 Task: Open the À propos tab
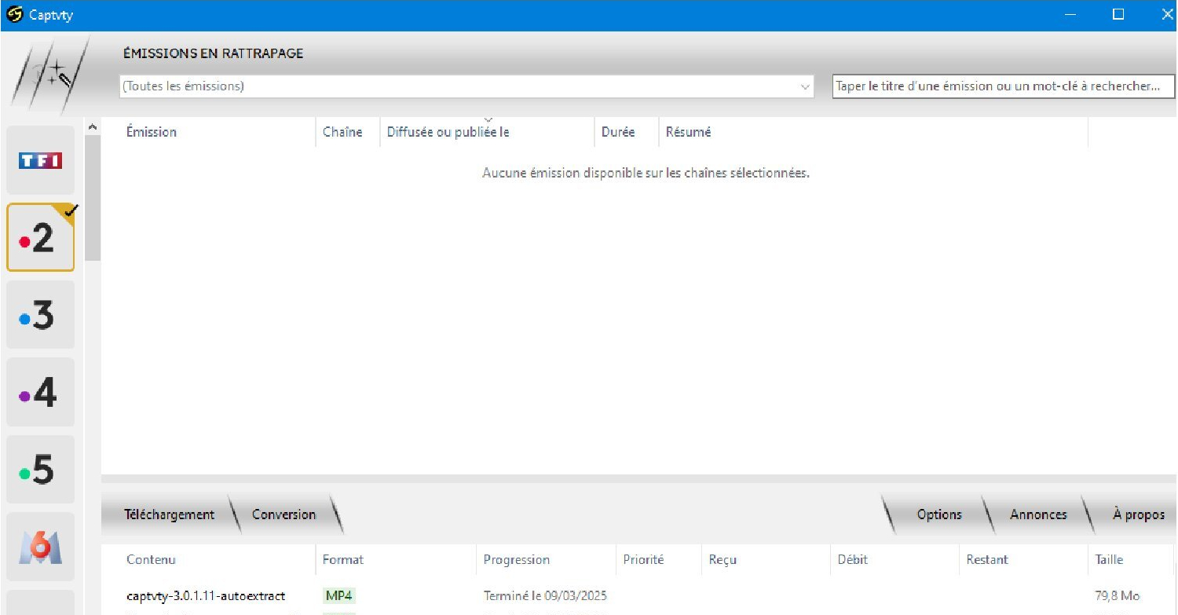[1138, 515]
